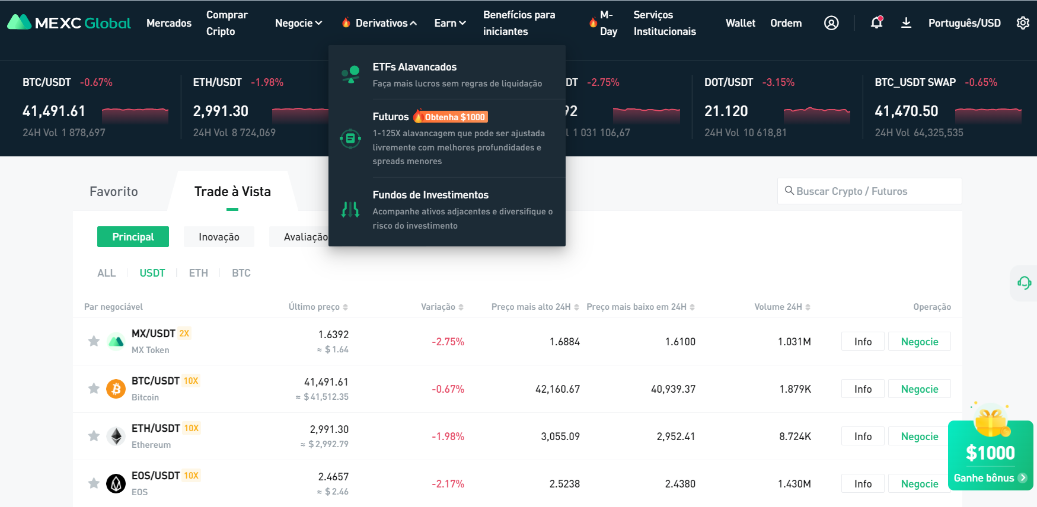Open the Mercados menu
This screenshot has height=507, width=1037.
tap(169, 23)
